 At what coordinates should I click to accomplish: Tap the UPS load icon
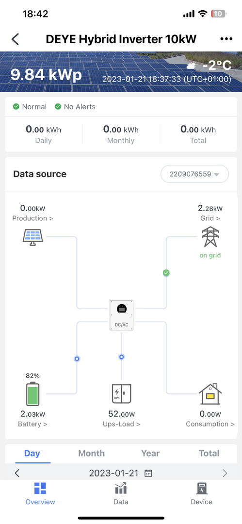tap(121, 393)
